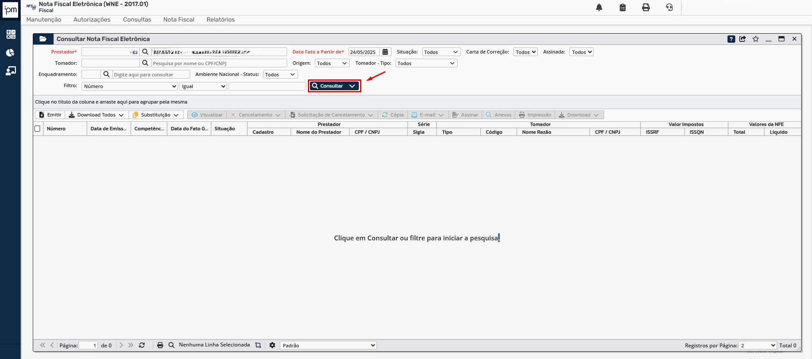Screen dimensions: 812x359
Task: Open the Manutenção menu
Action: pos(44,19)
